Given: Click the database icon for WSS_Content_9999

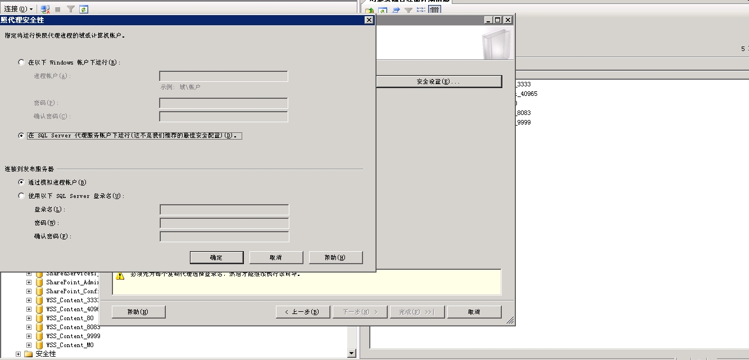Looking at the screenshot, I should (x=39, y=336).
